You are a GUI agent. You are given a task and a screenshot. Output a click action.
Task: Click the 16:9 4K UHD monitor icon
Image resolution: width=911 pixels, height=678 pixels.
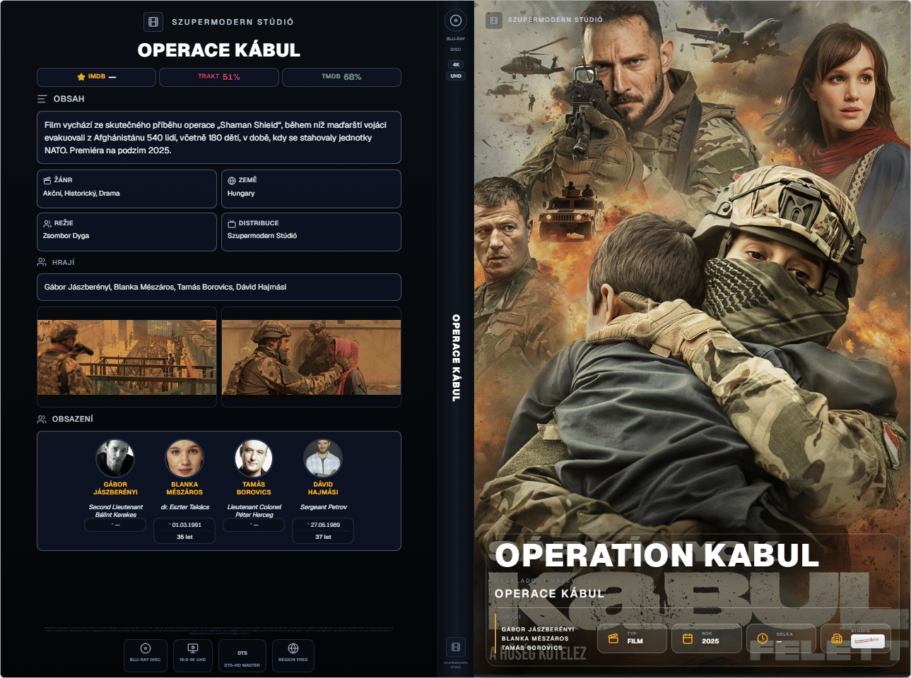click(x=192, y=648)
